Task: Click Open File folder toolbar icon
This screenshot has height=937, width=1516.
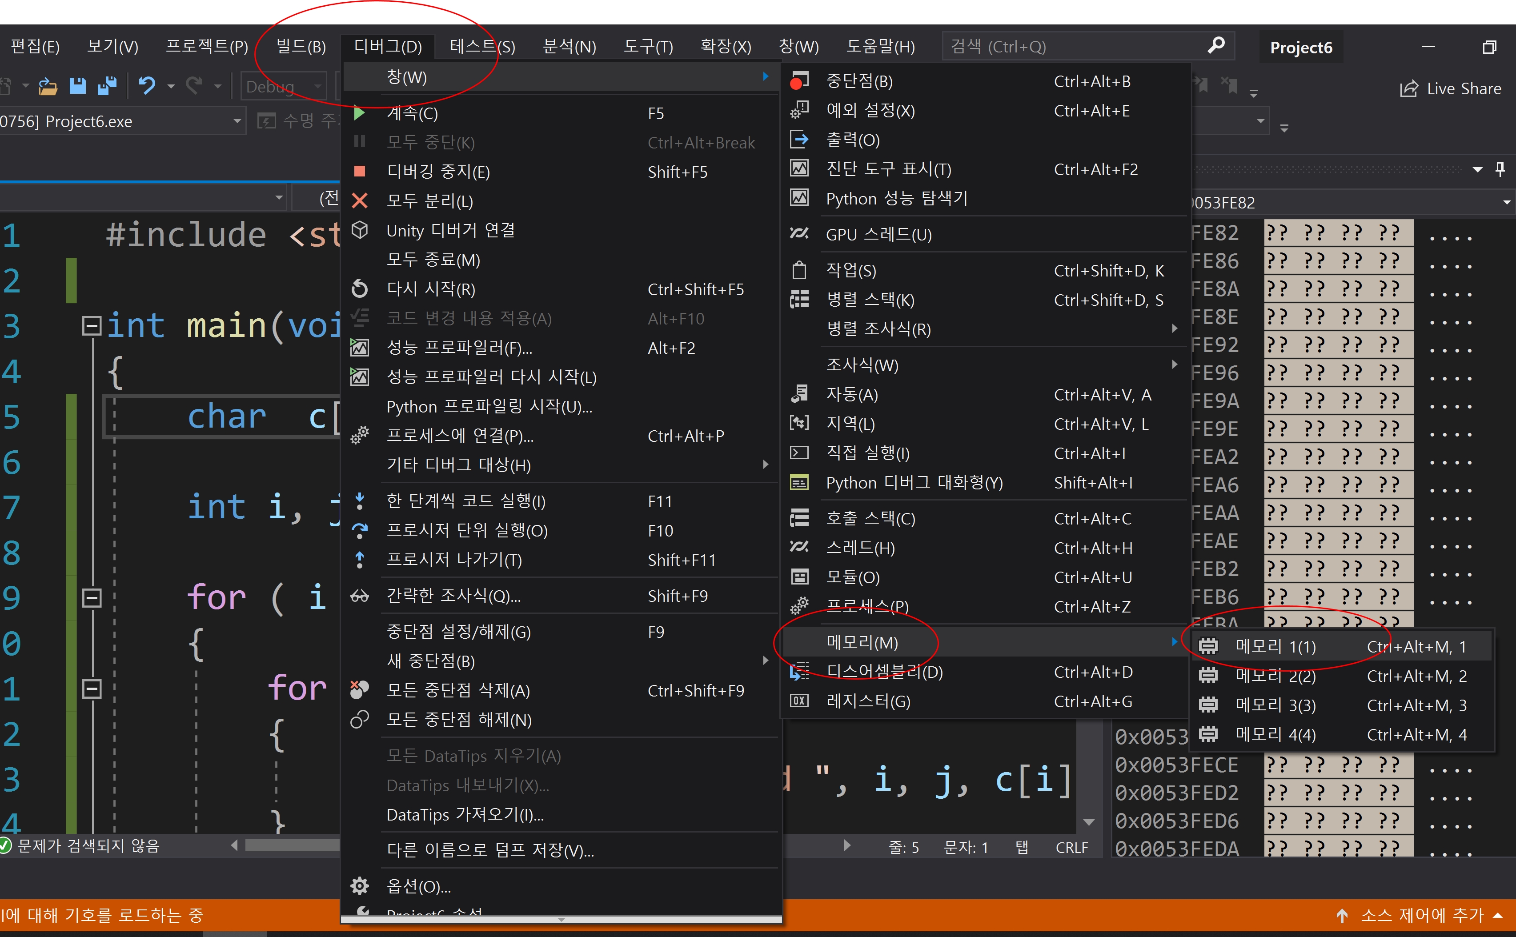Action: pyautogui.click(x=48, y=86)
